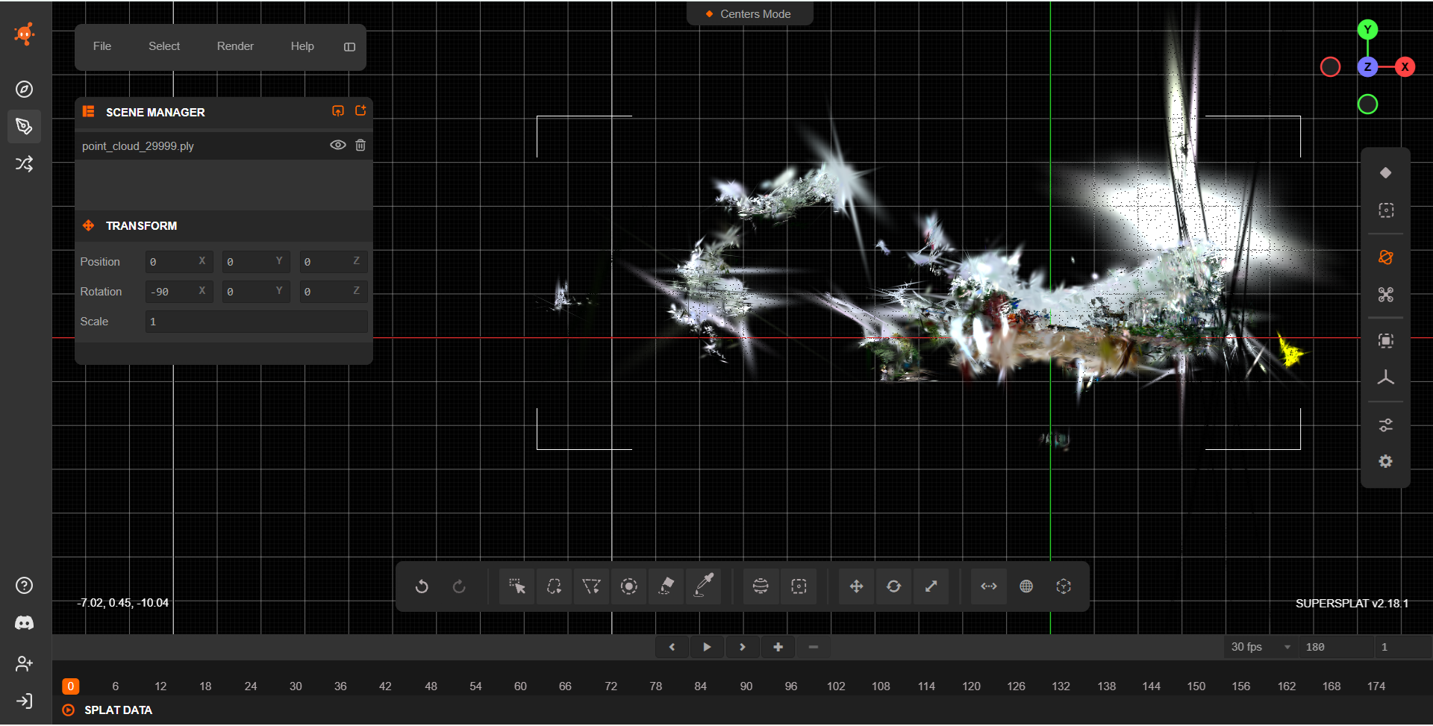Step to the next frame

(743, 647)
